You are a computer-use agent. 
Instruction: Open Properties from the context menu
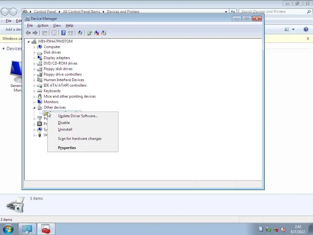pos(67,148)
